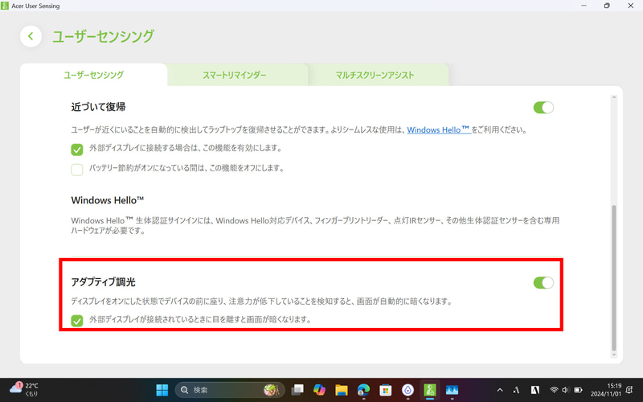Click scrollbar up arrow in settings panel
The width and height of the screenshot is (643, 402).
tap(614, 97)
